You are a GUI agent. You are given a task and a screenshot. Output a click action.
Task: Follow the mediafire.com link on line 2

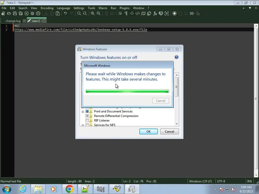(81, 30)
